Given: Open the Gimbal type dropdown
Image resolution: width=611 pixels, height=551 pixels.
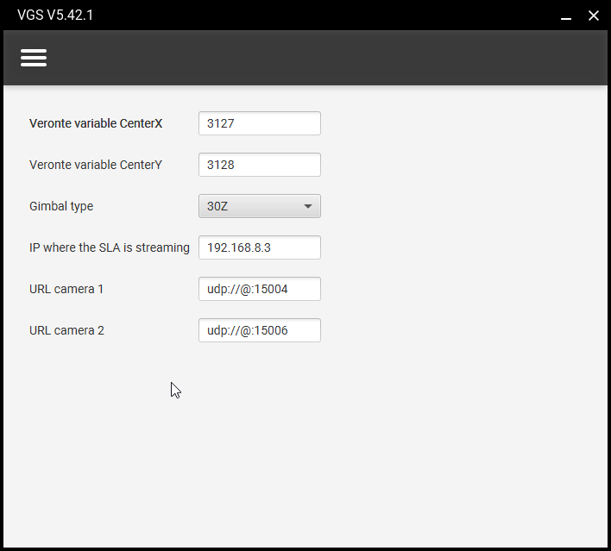Looking at the screenshot, I should pos(260,206).
